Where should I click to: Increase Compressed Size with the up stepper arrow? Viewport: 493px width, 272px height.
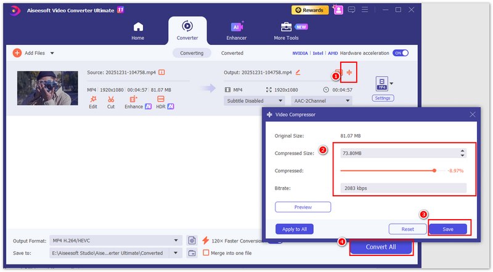[462, 150]
